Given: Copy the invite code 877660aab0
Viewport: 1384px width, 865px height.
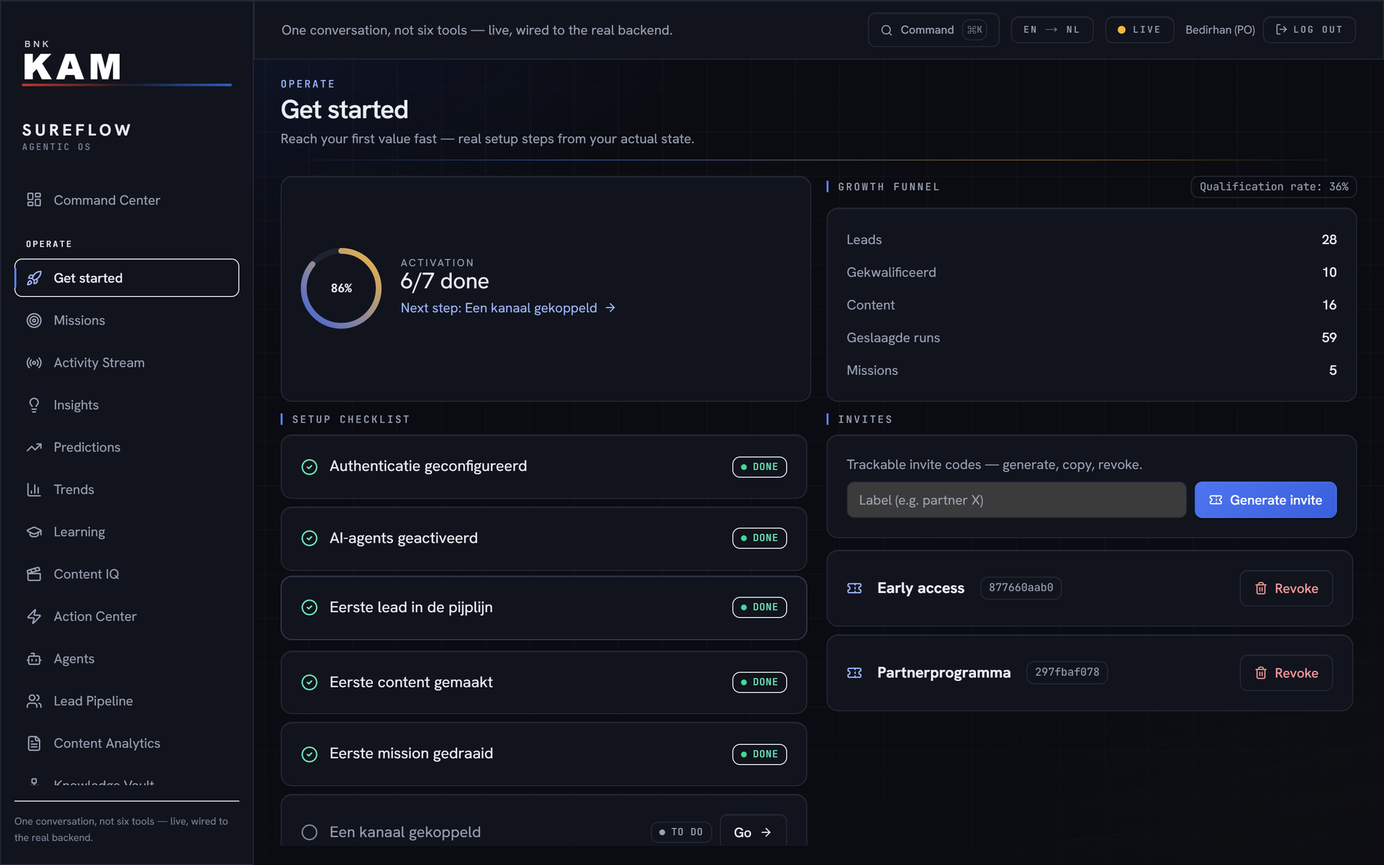Looking at the screenshot, I should tap(1021, 587).
